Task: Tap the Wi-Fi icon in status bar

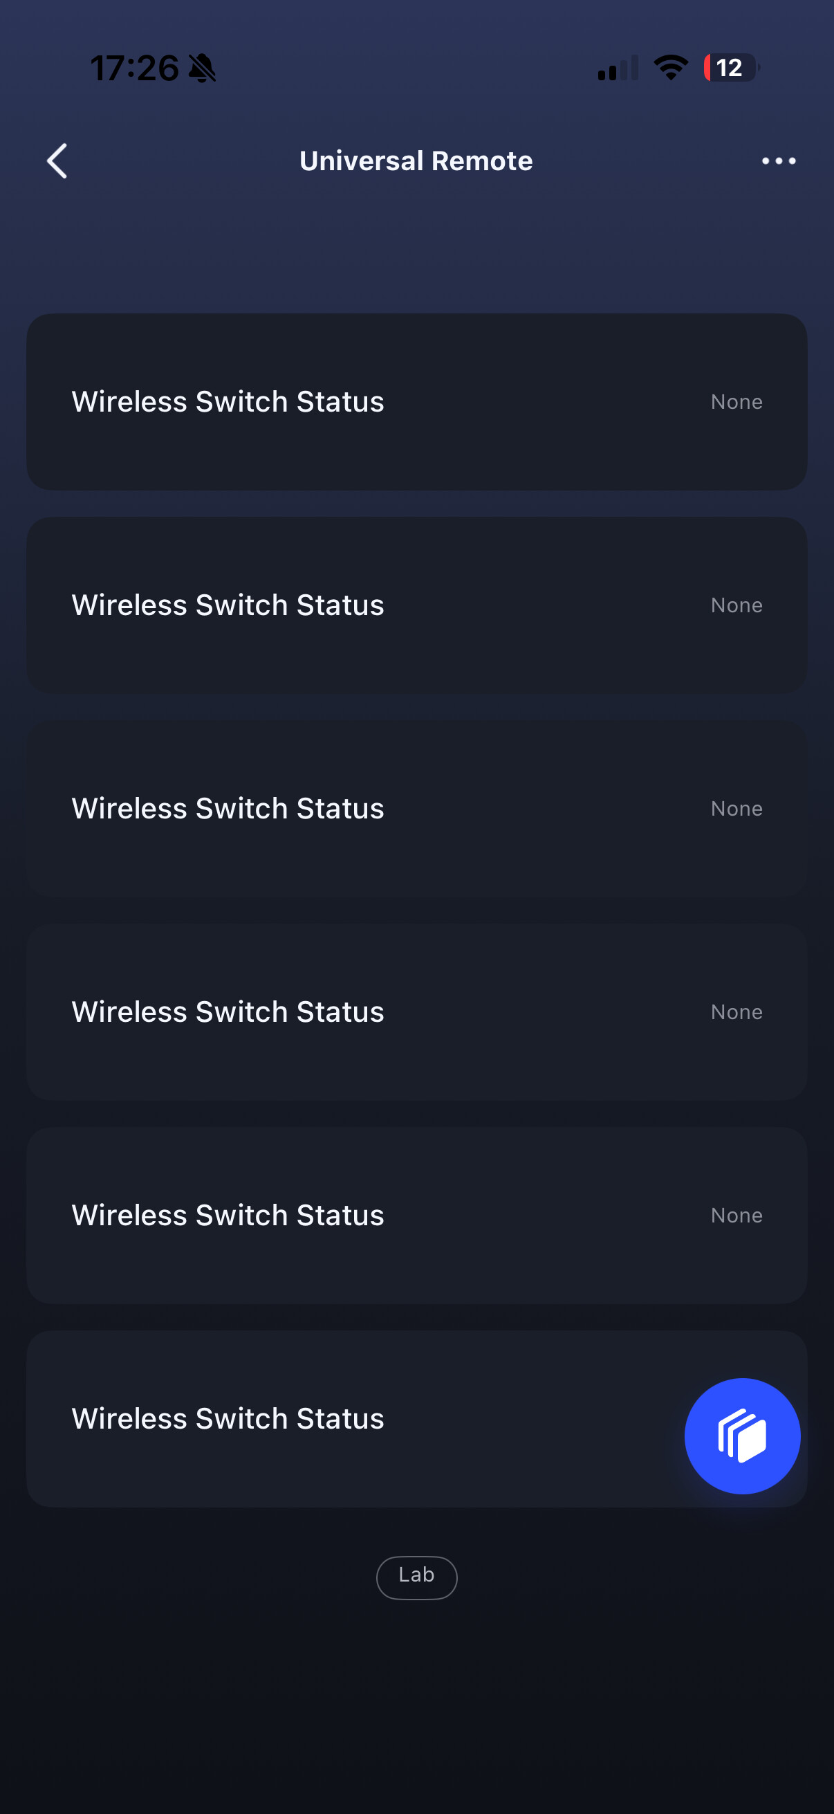Action: [x=671, y=68]
